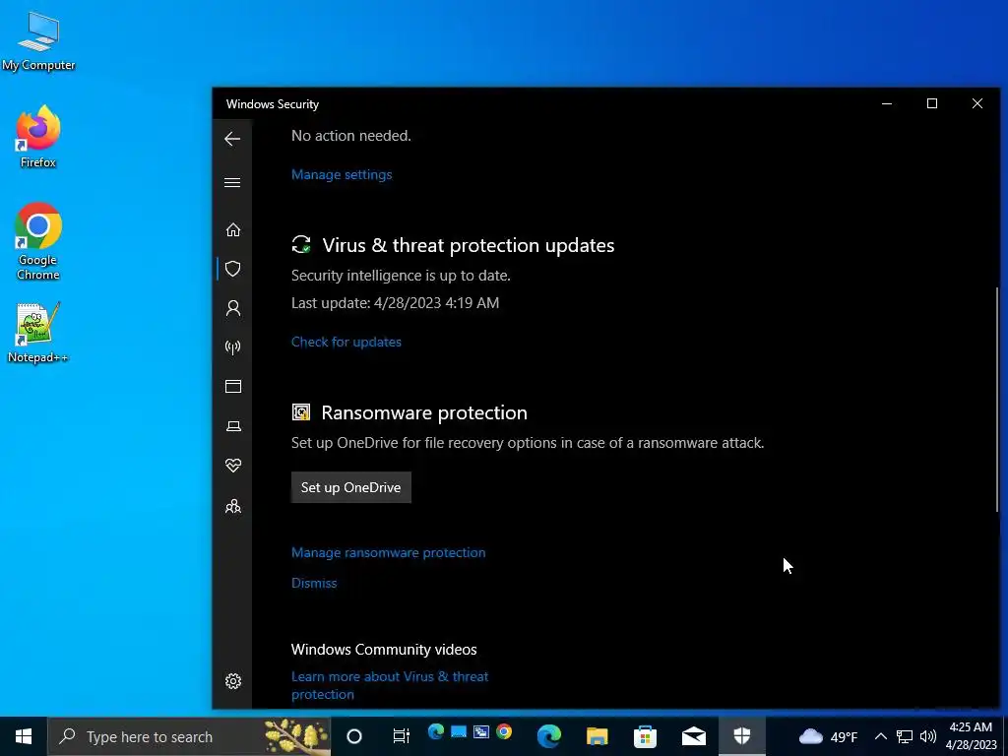This screenshot has height=756, width=1008.
Task: Open Family options icon
Action: click(232, 507)
